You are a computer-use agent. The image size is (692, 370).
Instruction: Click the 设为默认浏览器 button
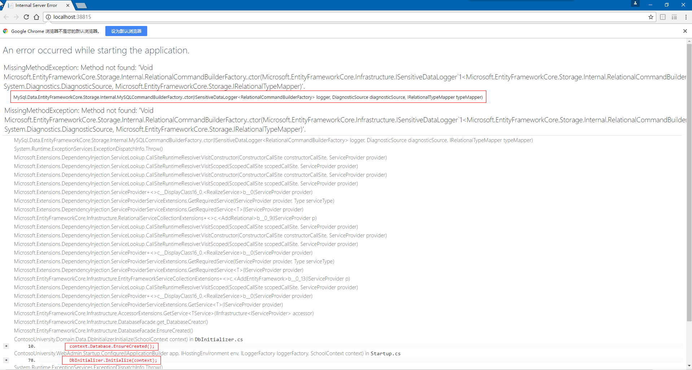pos(126,31)
